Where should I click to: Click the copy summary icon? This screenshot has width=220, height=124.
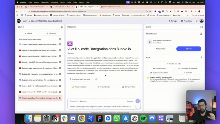96,79
